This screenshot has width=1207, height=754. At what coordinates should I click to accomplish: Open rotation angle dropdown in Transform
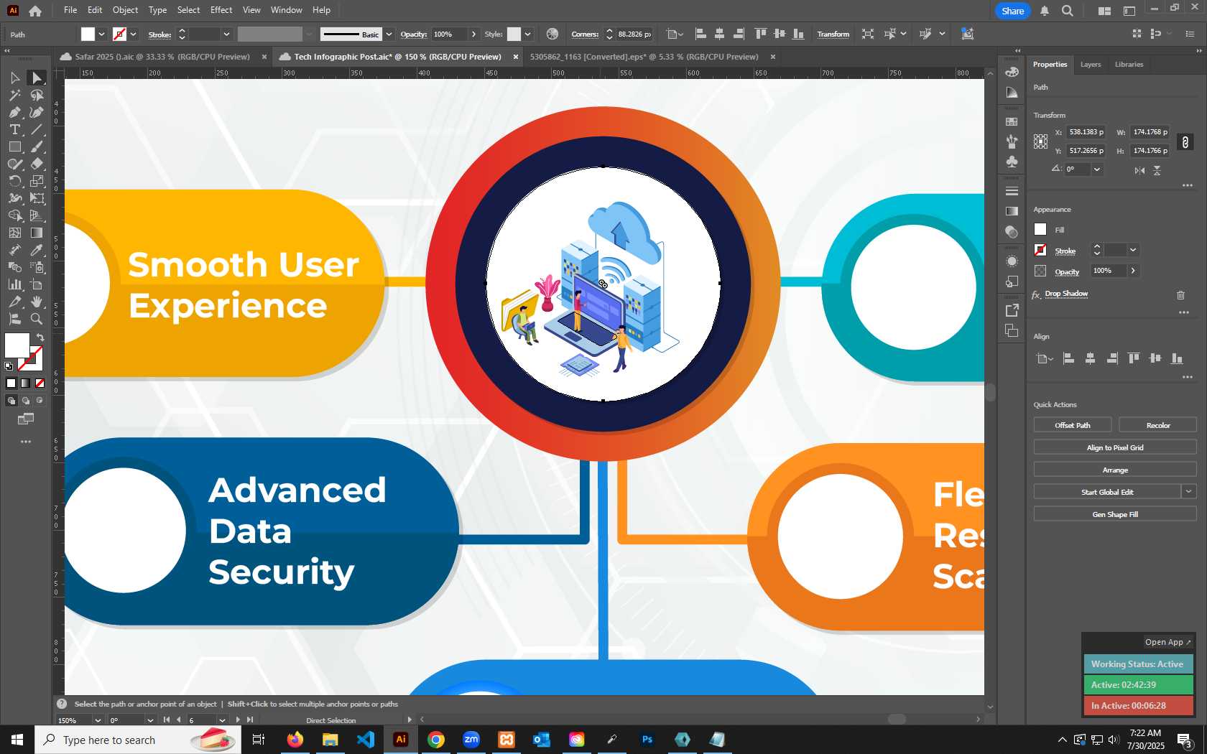pyautogui.click(x=1096, y=169)
